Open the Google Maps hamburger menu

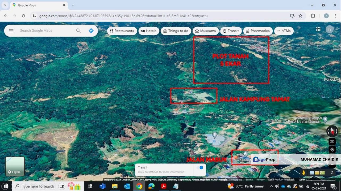tap(11, 31)
